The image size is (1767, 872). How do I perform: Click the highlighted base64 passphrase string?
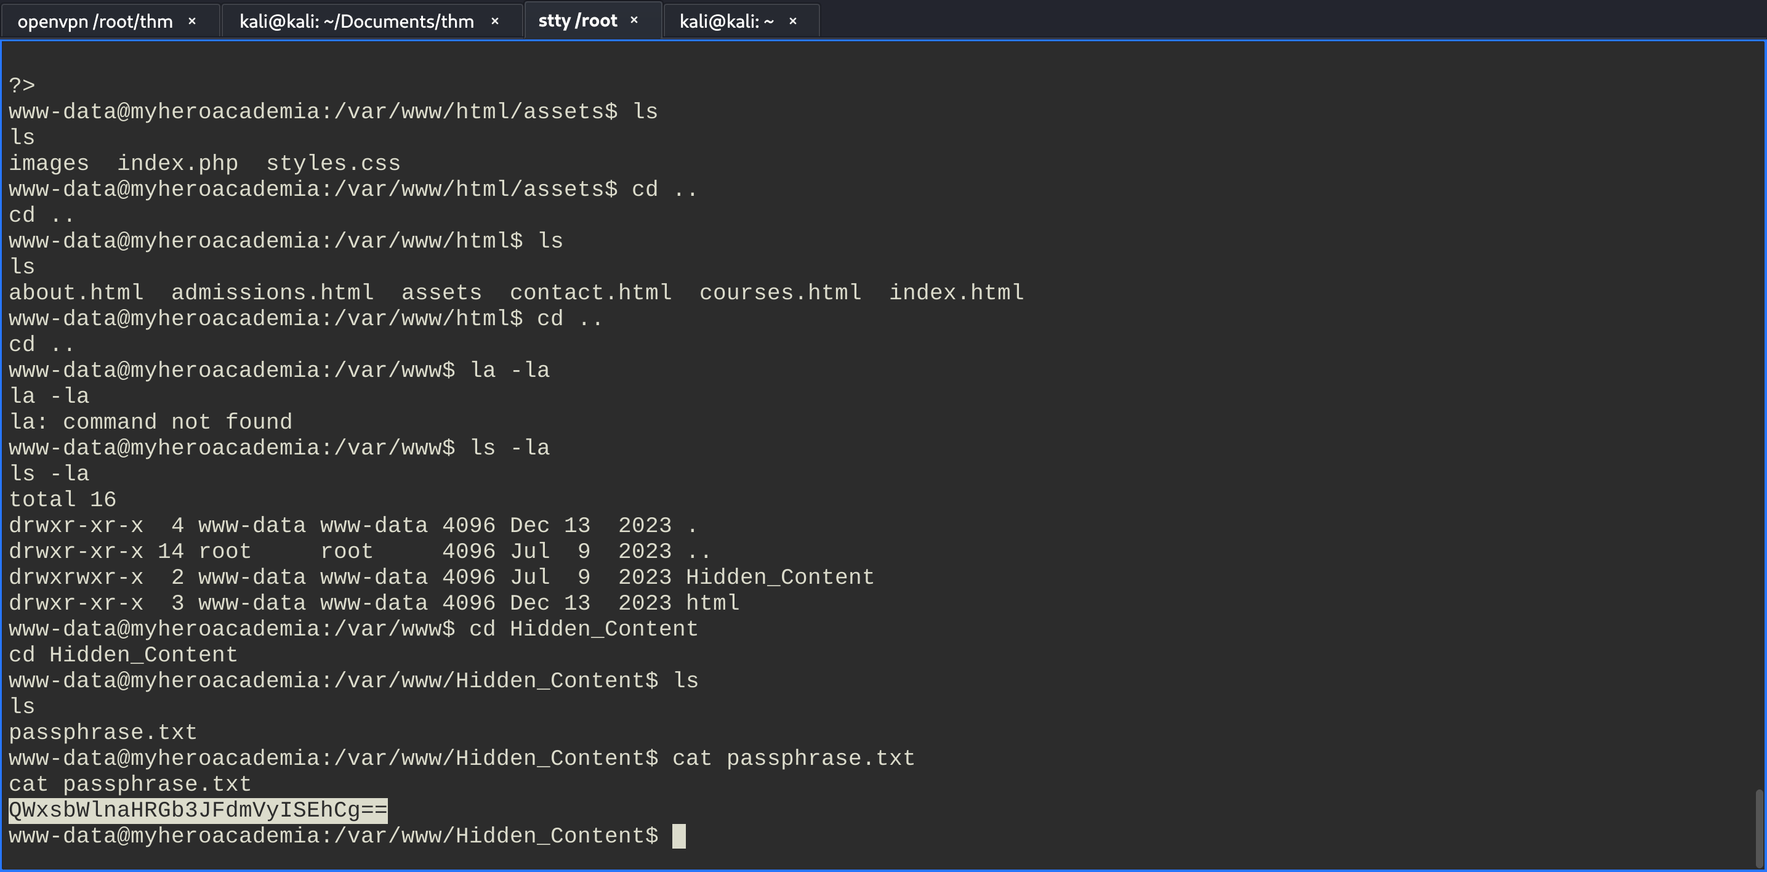198,810
